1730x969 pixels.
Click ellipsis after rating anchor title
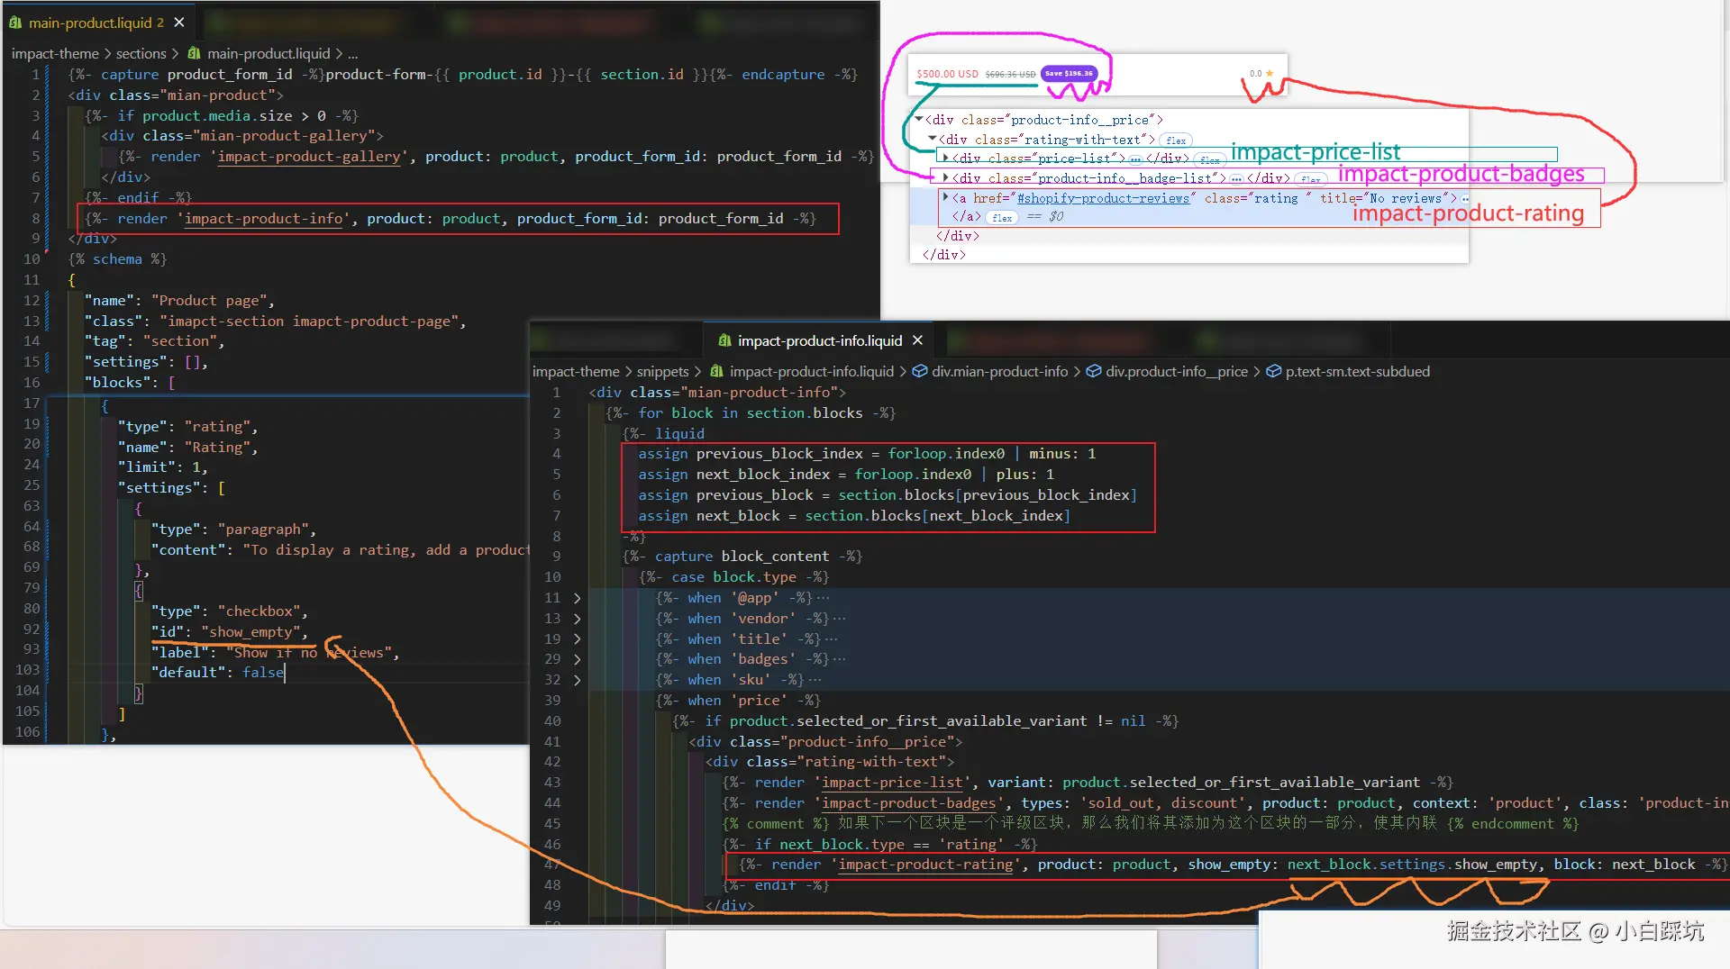coord(1465,199)
